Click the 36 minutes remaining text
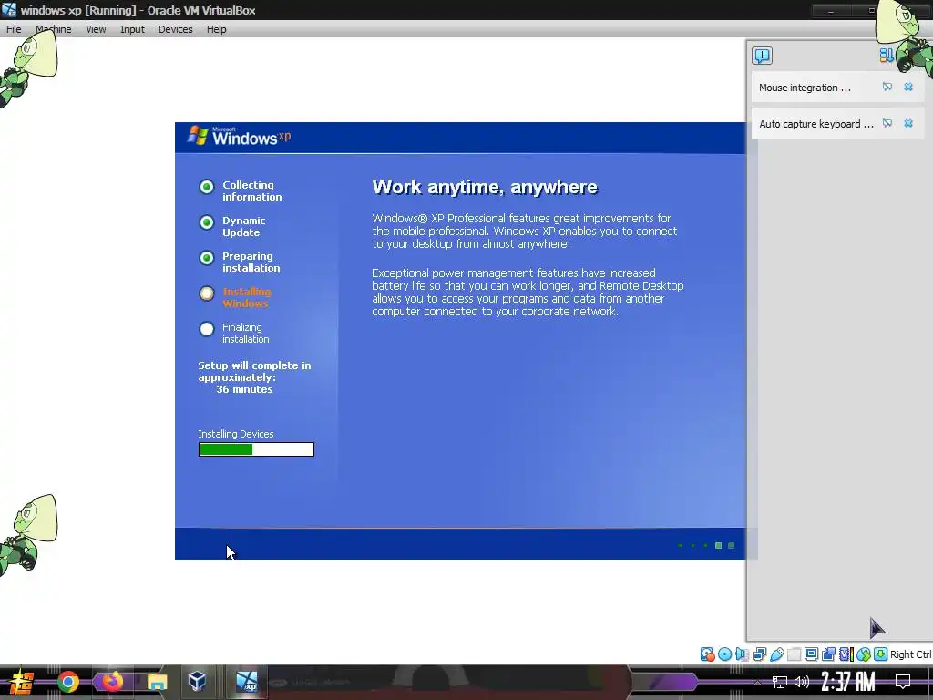 point(244,389)
